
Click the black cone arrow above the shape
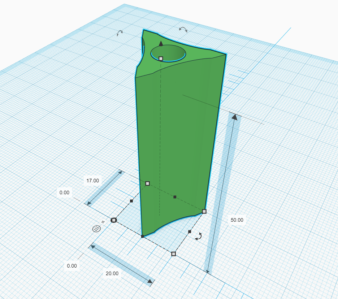click(x=160, y=44)
